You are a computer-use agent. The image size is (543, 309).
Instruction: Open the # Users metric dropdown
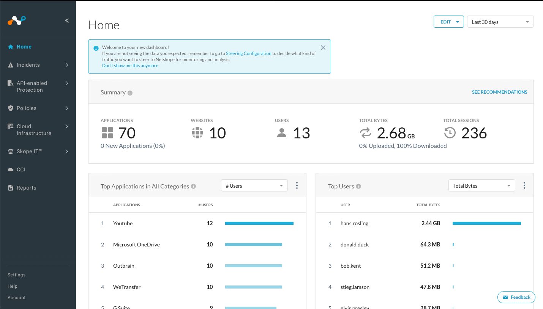coord(254,186)
